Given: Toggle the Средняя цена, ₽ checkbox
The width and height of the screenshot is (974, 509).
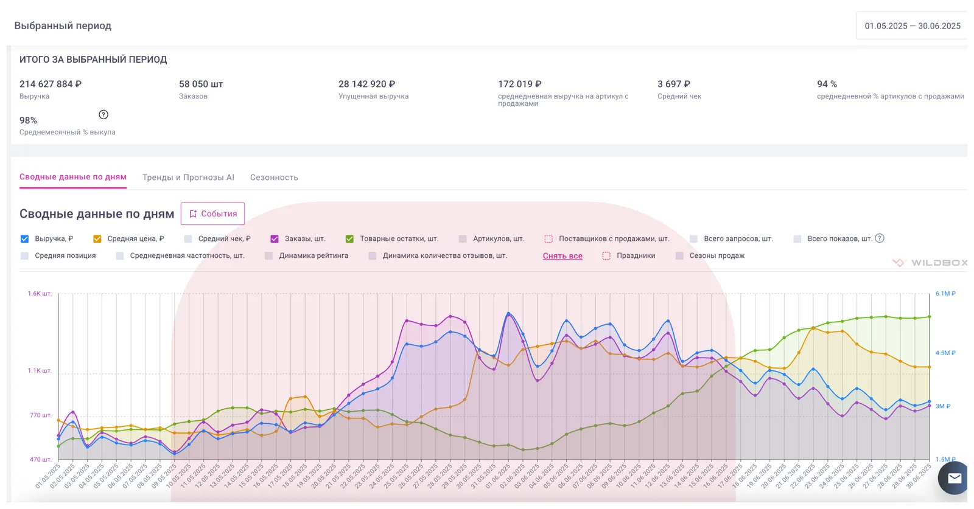Looking at the screenshot, I should [x=97, y=239].
